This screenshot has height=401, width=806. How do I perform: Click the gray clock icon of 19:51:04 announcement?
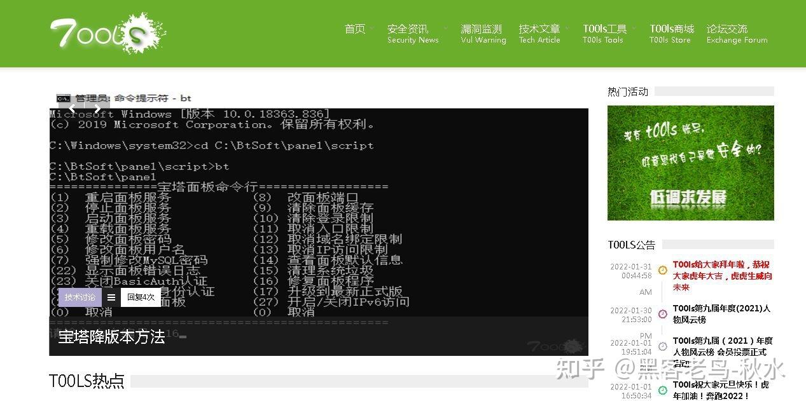pyautogui.click(x=662, y=346)
